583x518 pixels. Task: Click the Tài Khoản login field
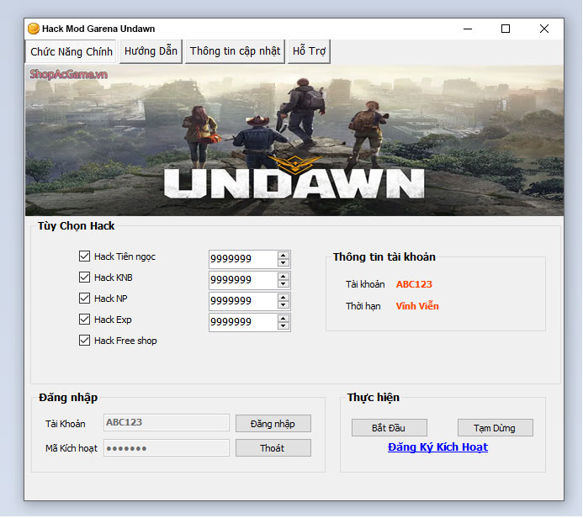(167, 423)
